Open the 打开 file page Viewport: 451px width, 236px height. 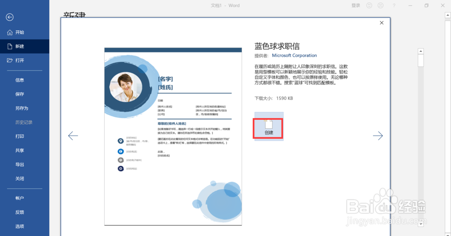click(24, 60)
